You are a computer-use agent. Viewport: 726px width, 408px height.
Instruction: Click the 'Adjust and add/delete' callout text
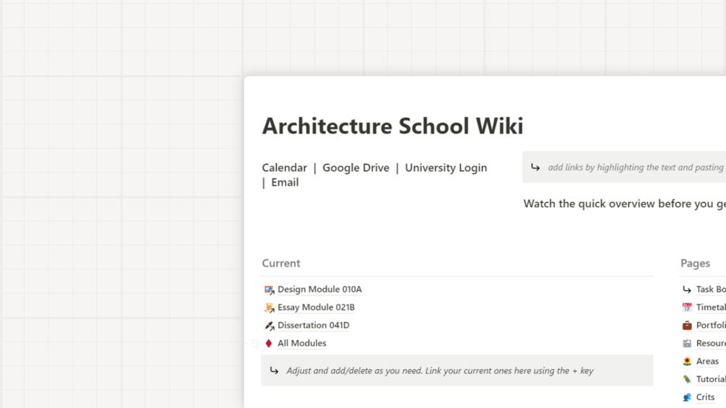439,371
